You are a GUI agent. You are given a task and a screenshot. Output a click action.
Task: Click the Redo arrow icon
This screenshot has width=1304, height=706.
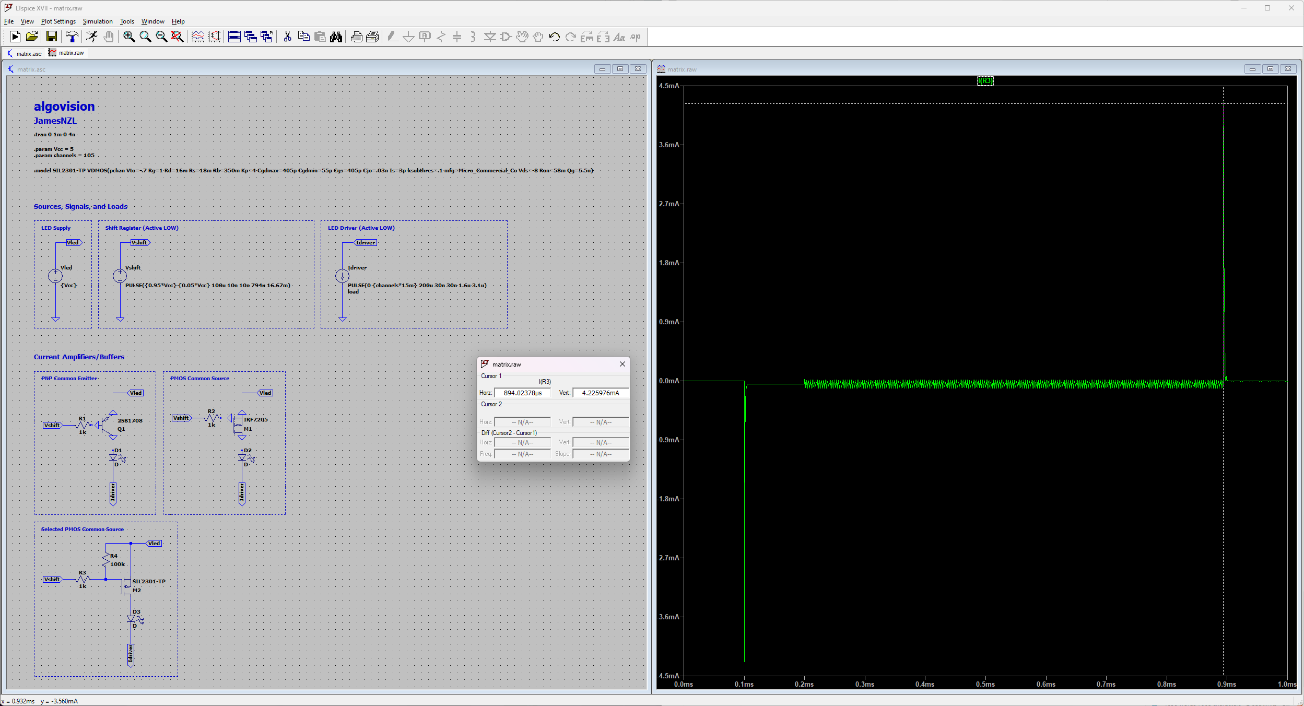pyautogui.click(x=570, y=37)
